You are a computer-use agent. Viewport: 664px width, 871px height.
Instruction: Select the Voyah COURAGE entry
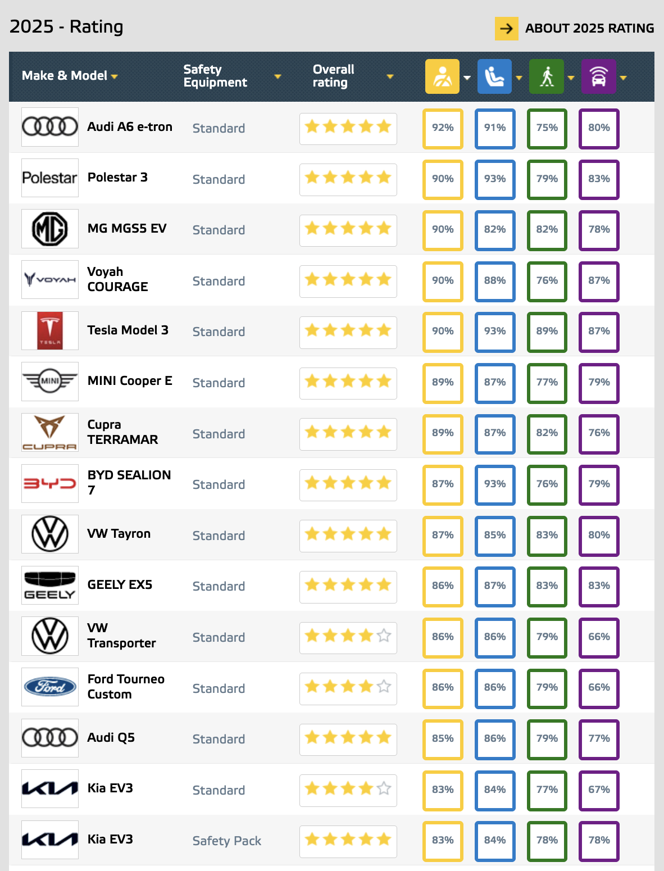[x=117, y=279]
